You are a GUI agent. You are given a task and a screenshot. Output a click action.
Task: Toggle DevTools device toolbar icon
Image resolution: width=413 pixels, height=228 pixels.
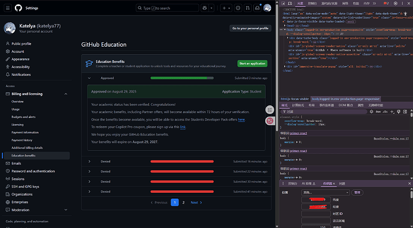(290, 4)
